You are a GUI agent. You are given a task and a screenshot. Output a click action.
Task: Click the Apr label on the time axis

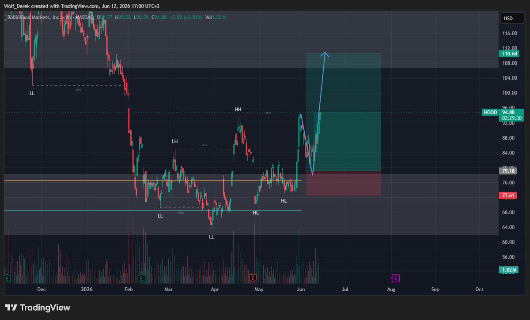point(215,290)
